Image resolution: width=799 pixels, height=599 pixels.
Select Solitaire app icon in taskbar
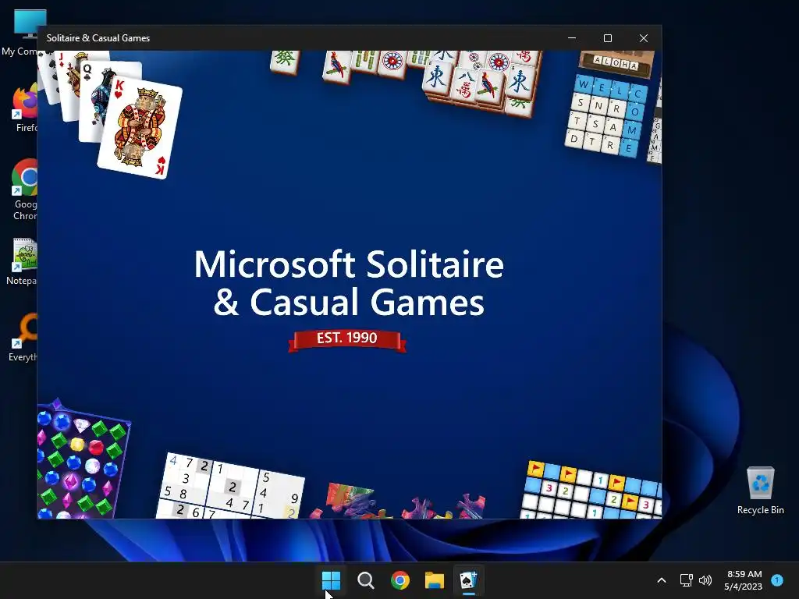tap(468, 580)
